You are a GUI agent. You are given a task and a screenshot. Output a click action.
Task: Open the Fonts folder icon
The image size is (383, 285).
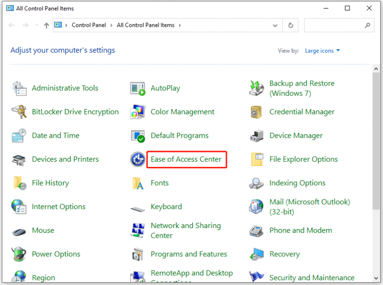pos(138,183)
